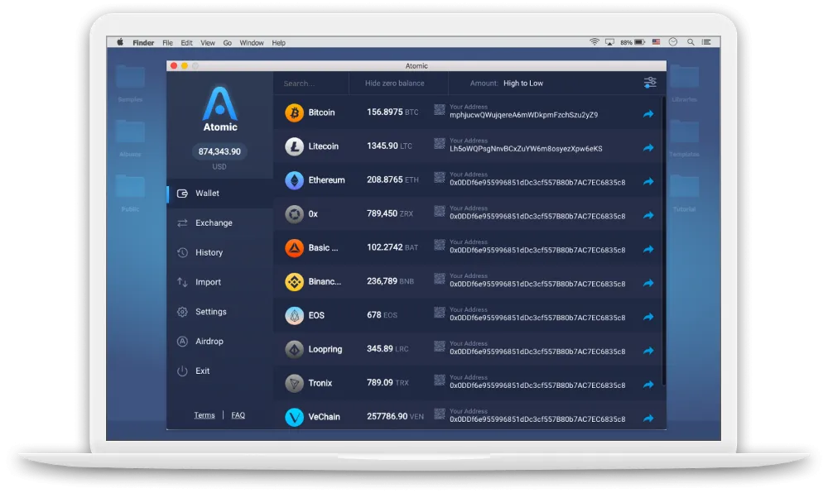This screenshot has height=493, width=828.
Task: Click the Atomic logo
Action: tap(219, 108)
